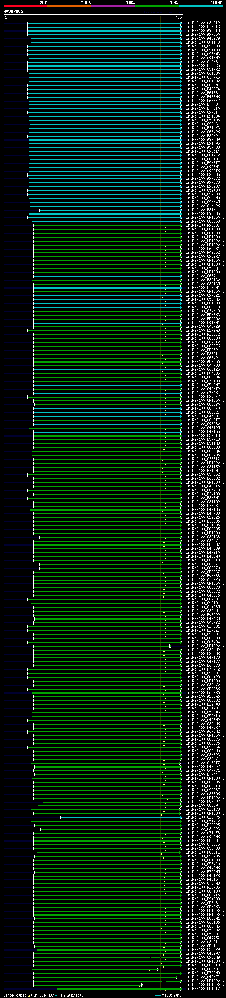
Task: Click the cyan ~100% identity legend segment
Action: click(200, 6)
